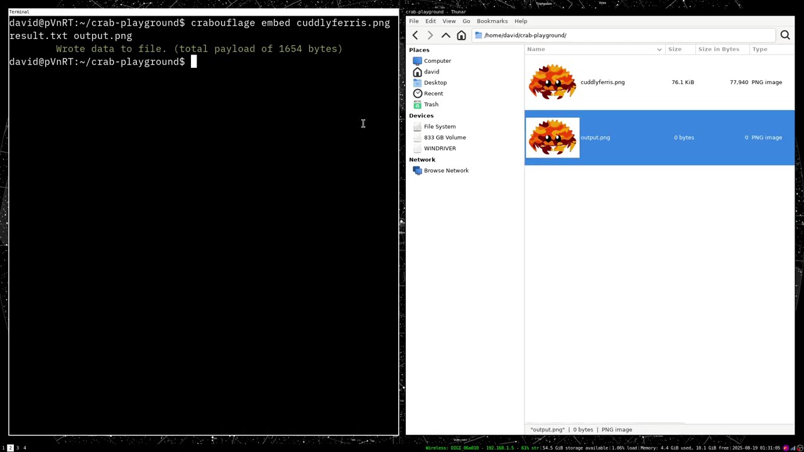Select the Computer icon in Places
This screenshot has height=452, width=804.
tap(418, 61)
